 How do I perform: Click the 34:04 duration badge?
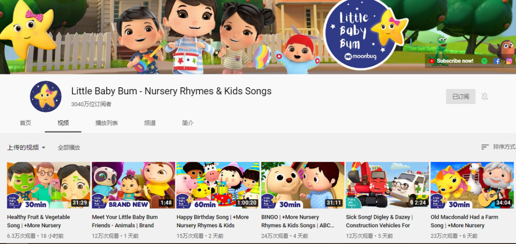point(503,203)
